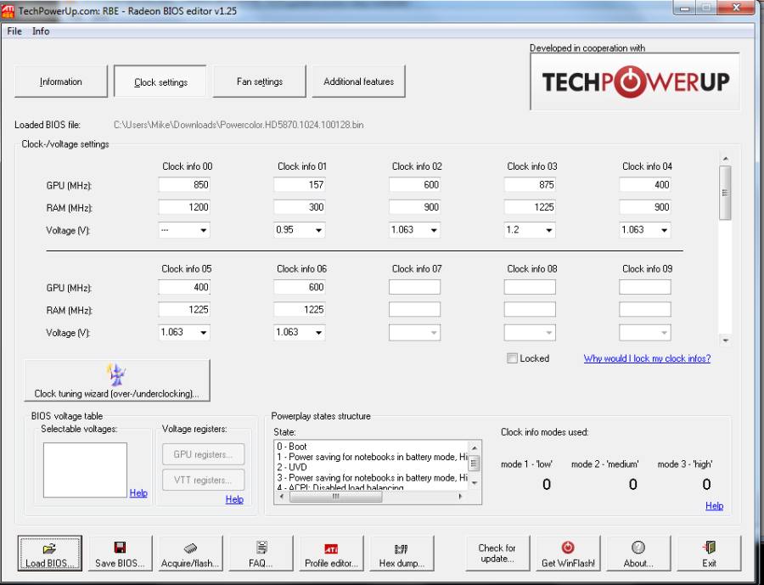Click Help link under Voltage registers
The width and height of the screenshot is (764, 585).
point(234,499)
